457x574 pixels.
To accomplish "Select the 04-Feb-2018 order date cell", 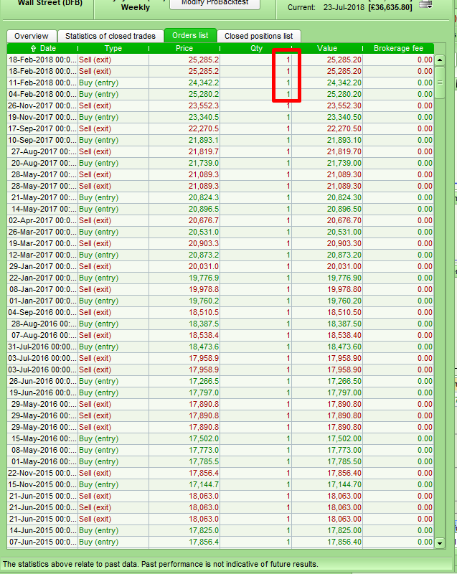I will tap(42, 94).
